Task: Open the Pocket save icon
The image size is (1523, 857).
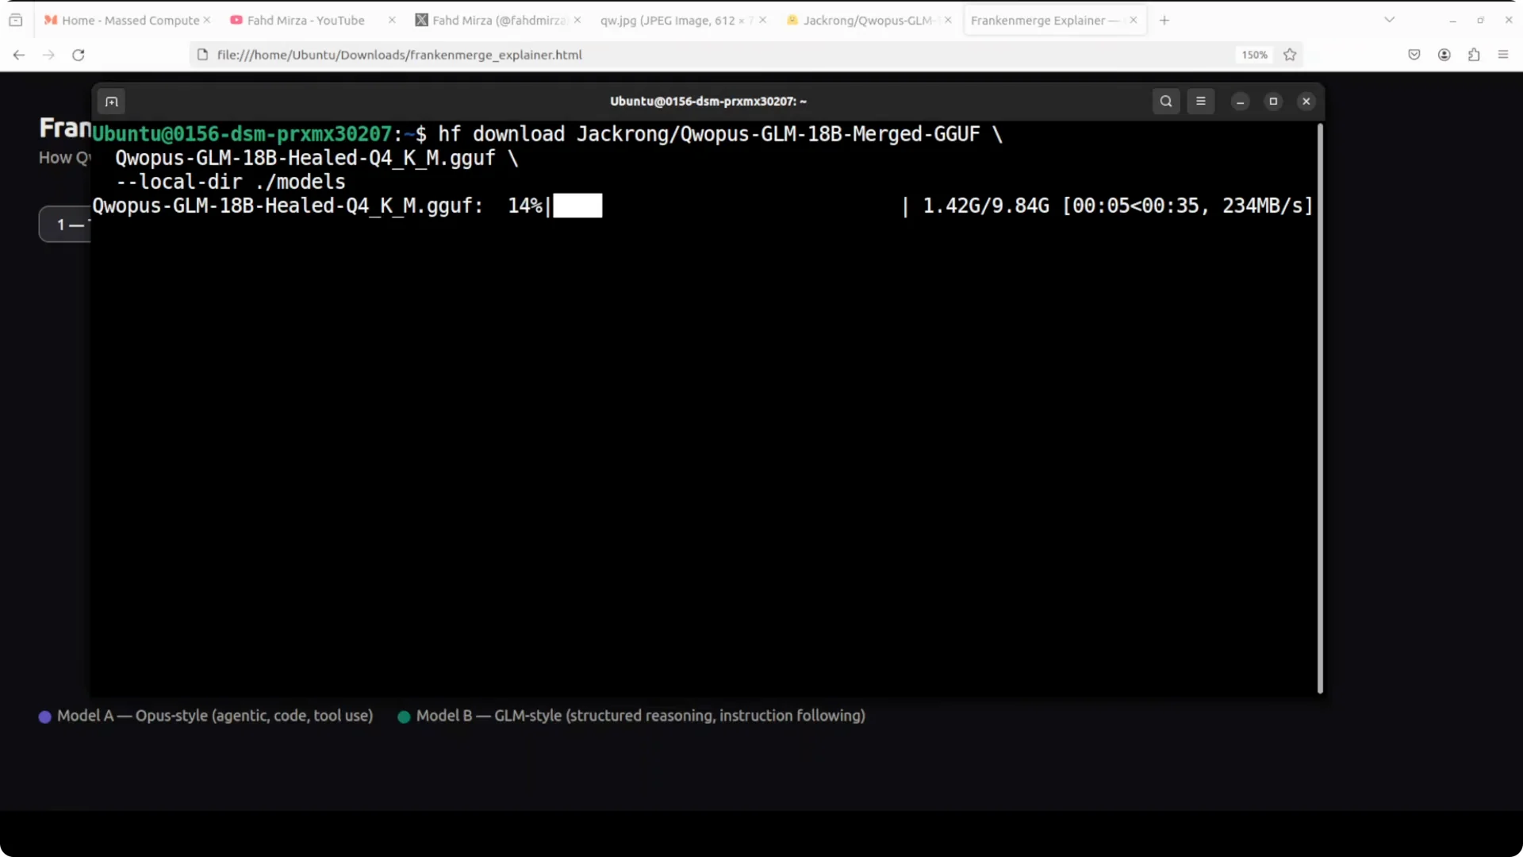Action: 1414,55
